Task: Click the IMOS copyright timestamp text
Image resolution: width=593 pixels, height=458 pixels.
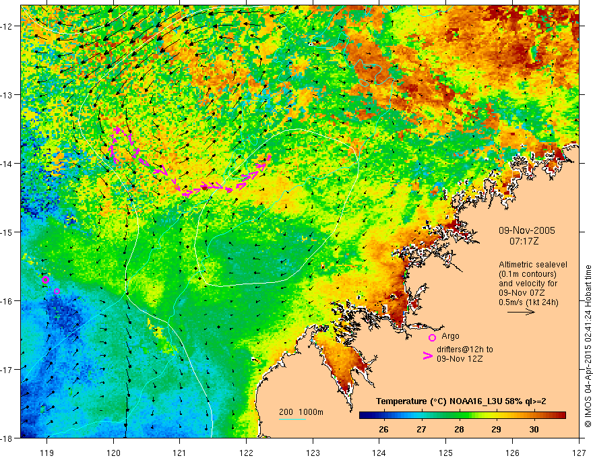Action: 588,346
